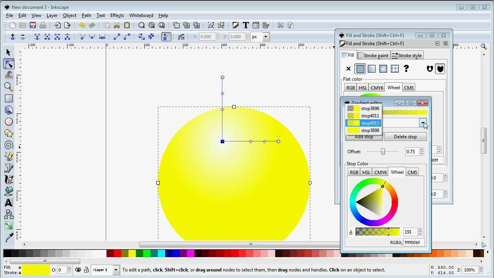Select the Tweak objects tool
This screenshot has width=494, height=278.
tap(8, 75)
